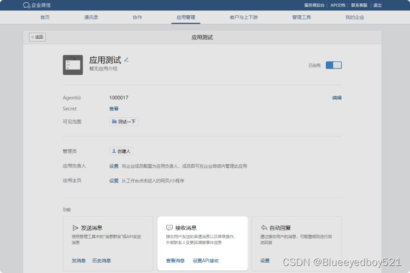Click 退出 to log out

pyautogui.click(x=377, y=5)
